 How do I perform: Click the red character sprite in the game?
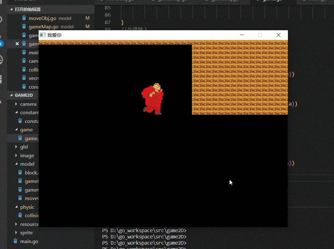tap(152, 99)
